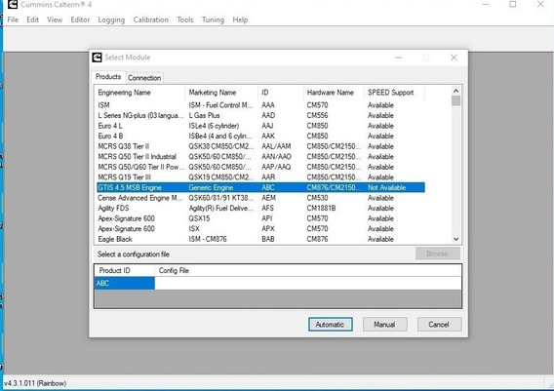The image size is (554, 391).
Task: Select the Cense Advanced Engine M... row
Action: pos(260,198)
